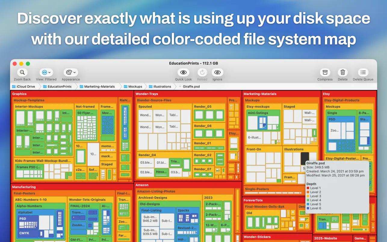Click the Reload refresh icon
This screenshot has width=387, height=242.
tap(202, 72)
